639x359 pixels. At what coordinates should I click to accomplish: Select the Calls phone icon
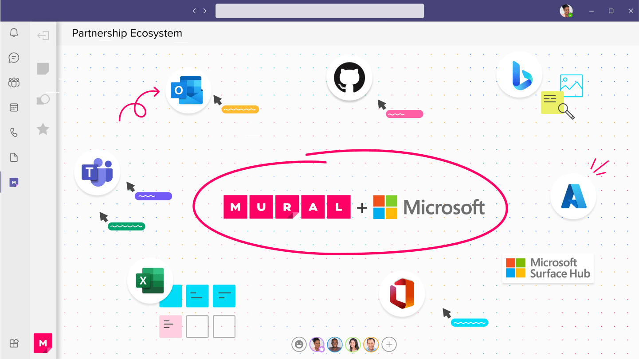tap(14, 132)
